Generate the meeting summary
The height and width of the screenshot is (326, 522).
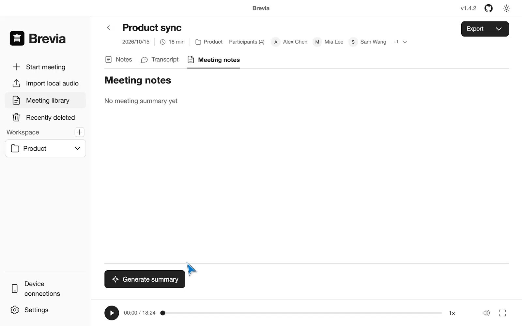click(x=145, y=279)
